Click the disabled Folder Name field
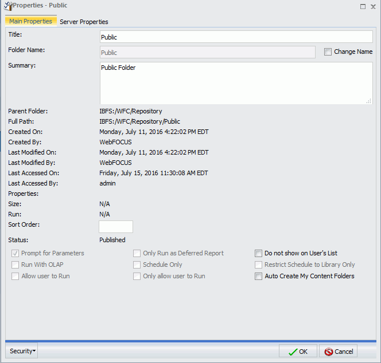 click(208, 52)
